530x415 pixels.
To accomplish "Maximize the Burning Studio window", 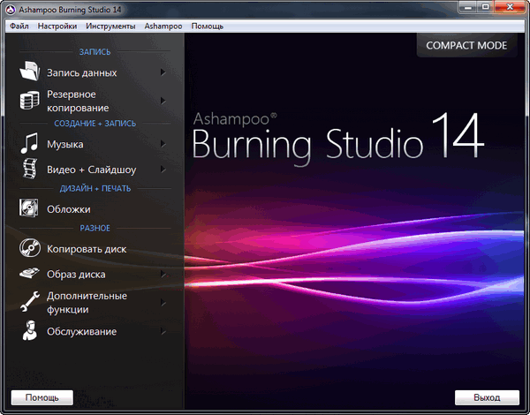I will pos(485,7).
